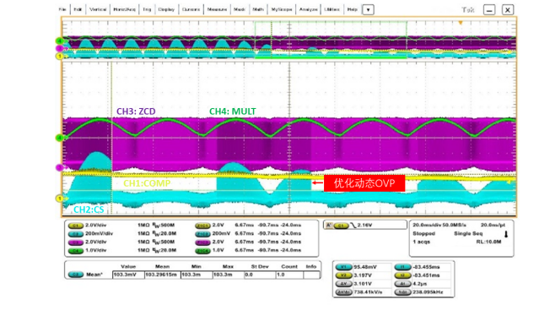Select the magenta C3 channel badge
The height and width of the screenshot is (310, 550).
75,242
